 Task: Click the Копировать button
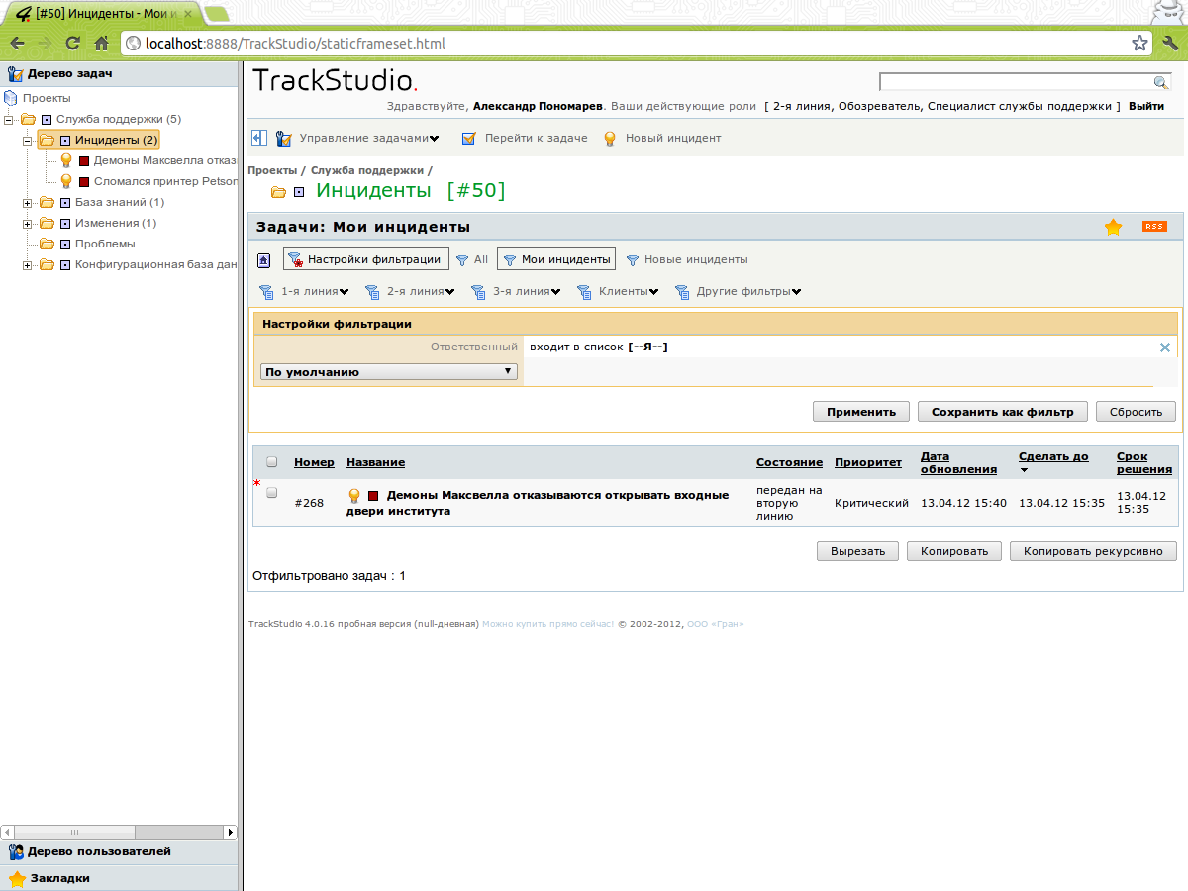(954, 551)
